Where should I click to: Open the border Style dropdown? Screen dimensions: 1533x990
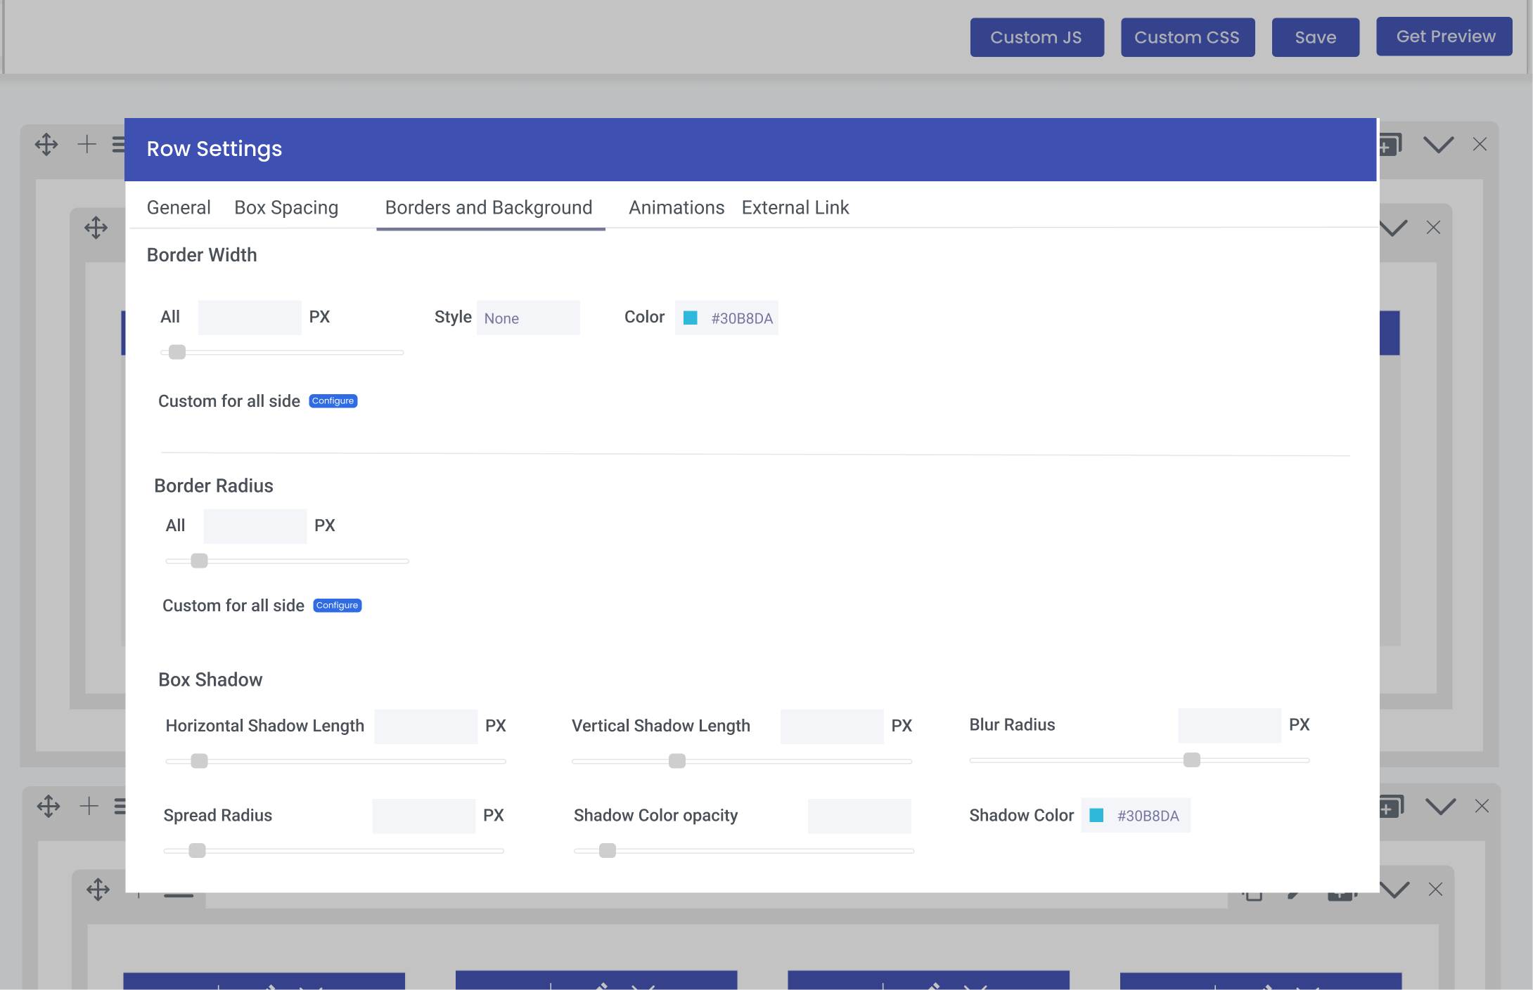[x=528, y=318]
